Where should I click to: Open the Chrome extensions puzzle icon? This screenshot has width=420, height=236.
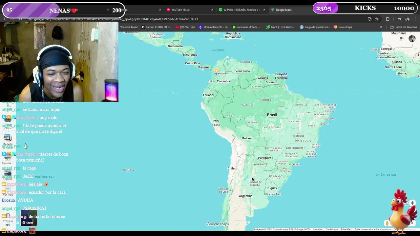[x=388, y=19]
